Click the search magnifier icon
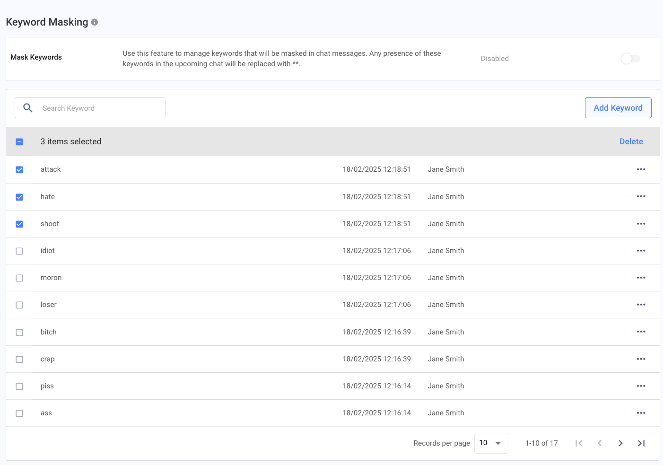 28,108
